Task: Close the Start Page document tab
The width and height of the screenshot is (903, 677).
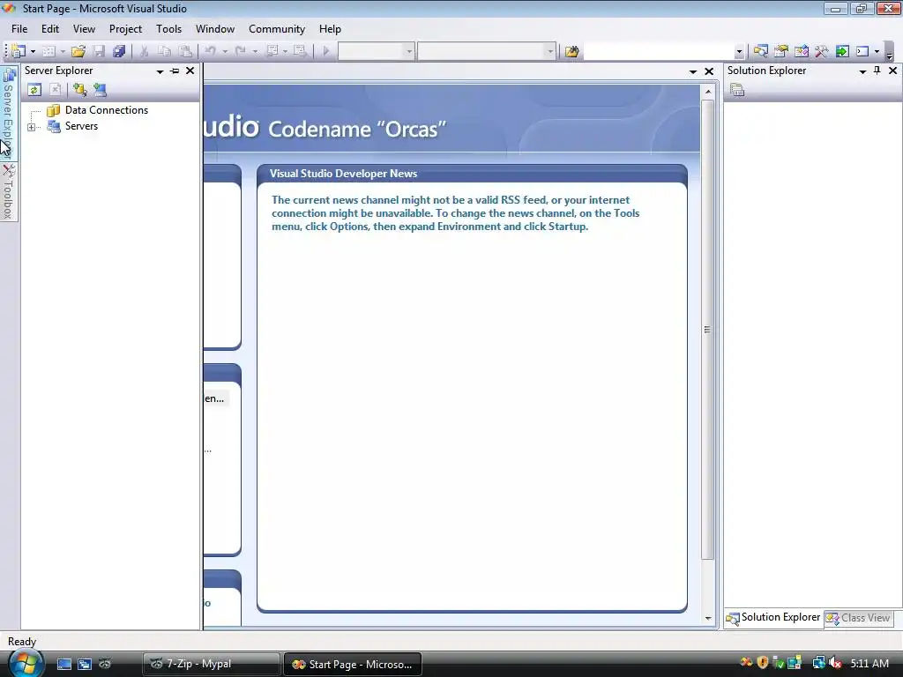Action: [709, 71]
